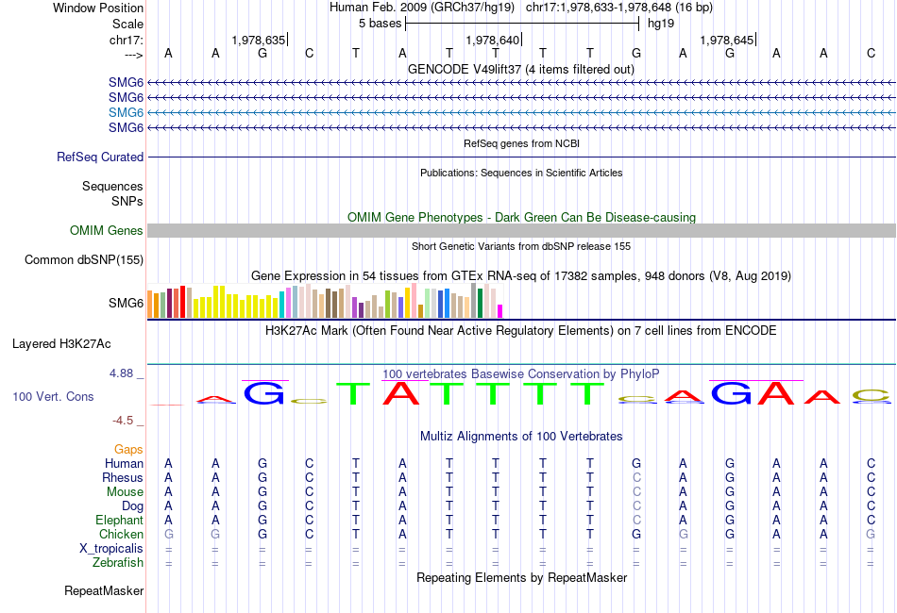The image size is (897, 613).
Task: Click the Layered H3K27Ac label
Action: (61, 344)
